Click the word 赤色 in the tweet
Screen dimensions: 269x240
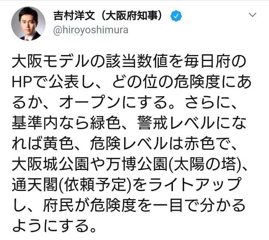point(200,143)
